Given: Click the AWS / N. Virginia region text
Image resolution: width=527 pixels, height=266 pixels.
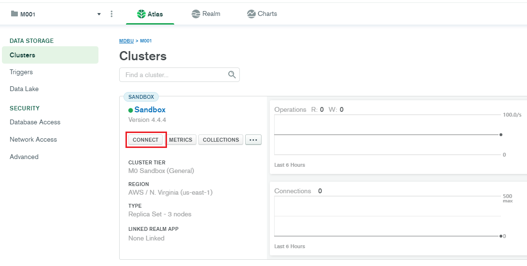Looking at the screenshot, I should click(x=170, y=193).
